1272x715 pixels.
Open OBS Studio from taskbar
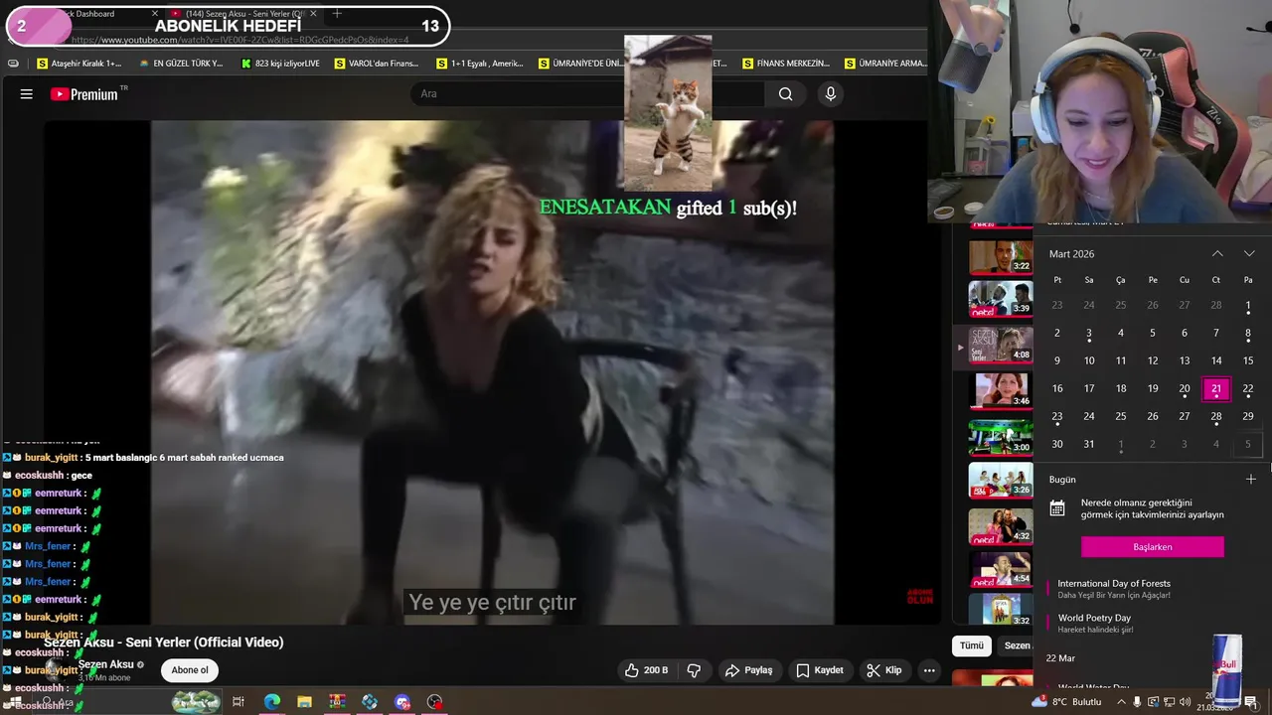[x=434, y=702]
